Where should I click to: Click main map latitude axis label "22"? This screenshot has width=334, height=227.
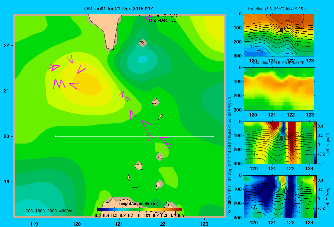coord(7,45)
